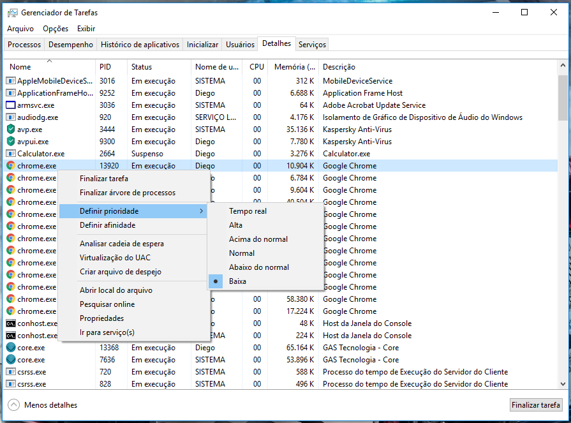Select Pesquisar online from the context menu
The width and height of the screenshot is (571, 423).
[133, 304]
